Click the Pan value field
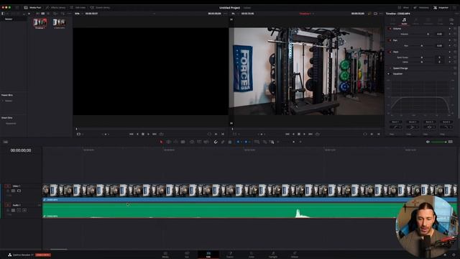This screenshot has width=460, height=259. pos(439,46)
